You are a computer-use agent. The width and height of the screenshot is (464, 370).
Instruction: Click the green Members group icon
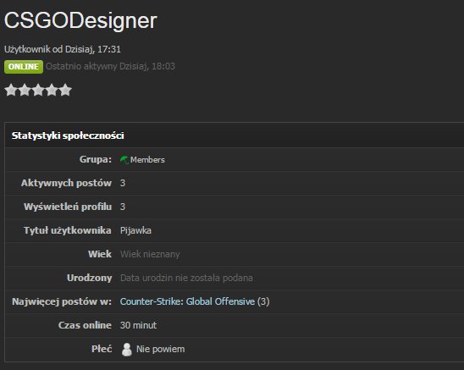pyautogui.click(x=124, y=160)
